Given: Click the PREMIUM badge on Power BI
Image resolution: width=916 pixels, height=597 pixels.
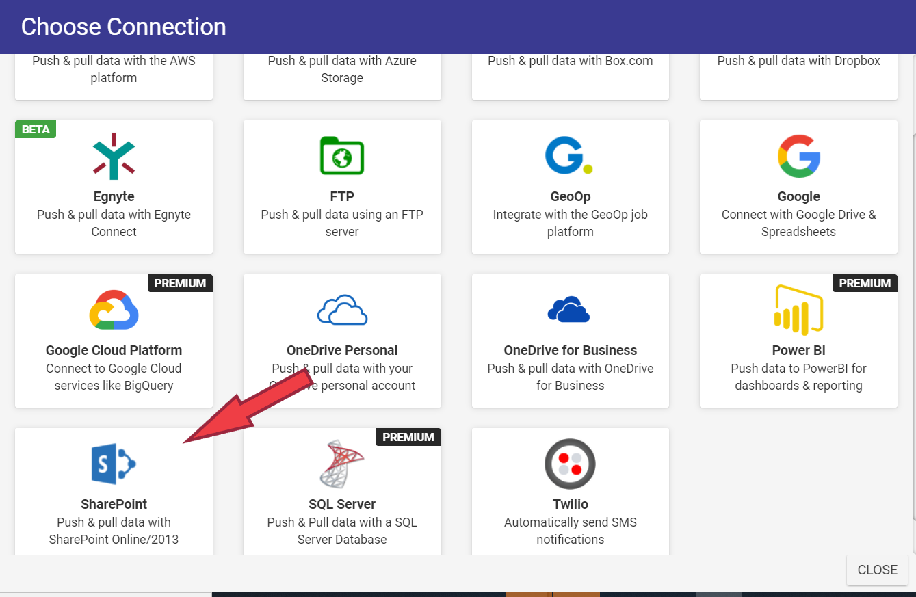Looking at the screenshot, I should click(x=865, y=283).
